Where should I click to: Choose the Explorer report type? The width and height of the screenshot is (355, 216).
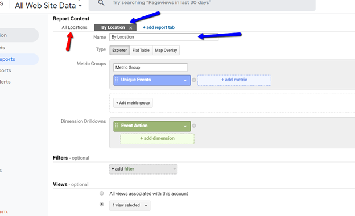click(119, 50)
